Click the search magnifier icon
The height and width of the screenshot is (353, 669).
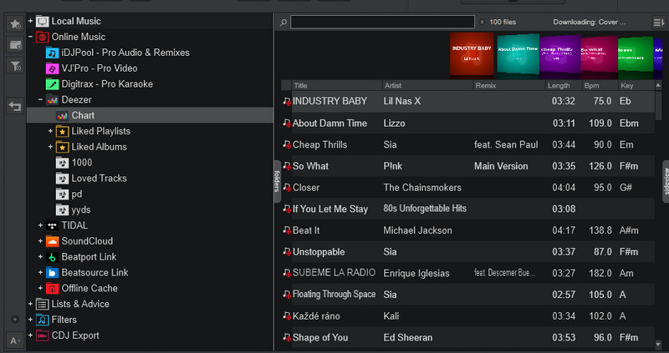(283, 23)
